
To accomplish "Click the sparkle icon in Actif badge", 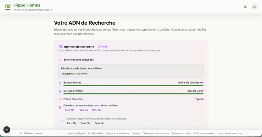I will pos(99,47).
